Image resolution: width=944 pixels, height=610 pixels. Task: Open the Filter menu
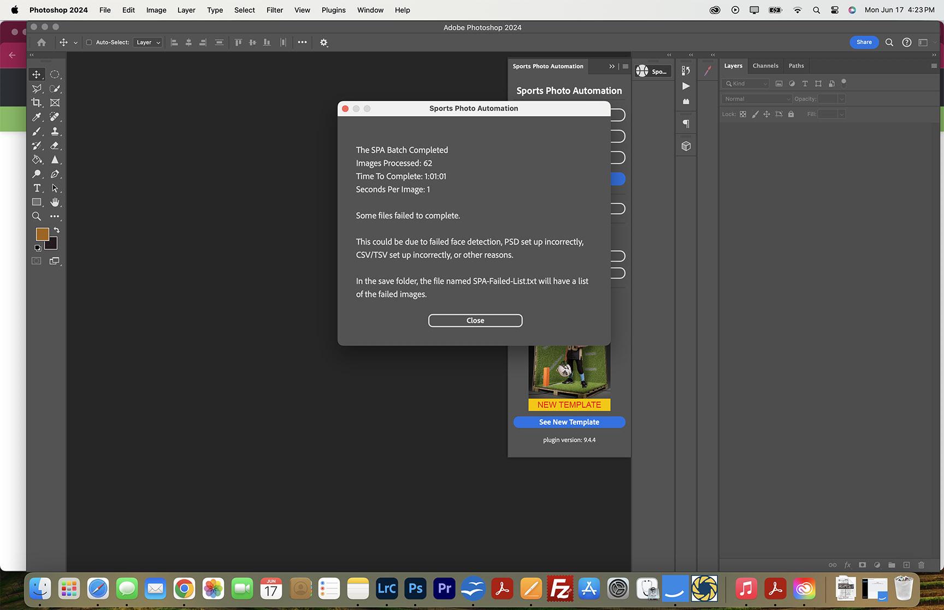tap(275, 10)
